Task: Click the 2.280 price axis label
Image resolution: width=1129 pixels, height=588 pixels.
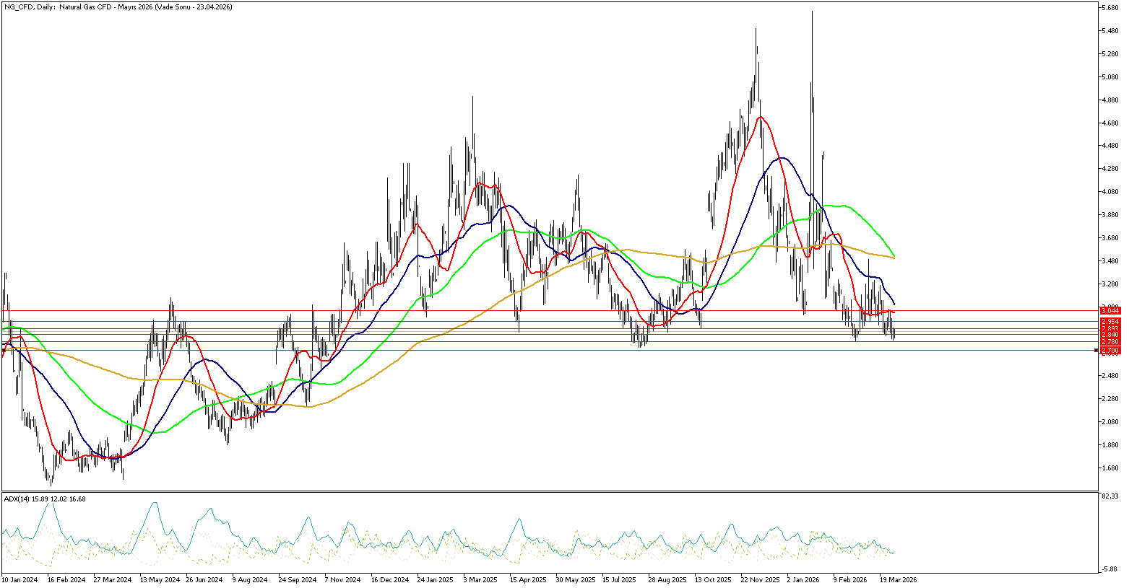Action: [1110, 399]
